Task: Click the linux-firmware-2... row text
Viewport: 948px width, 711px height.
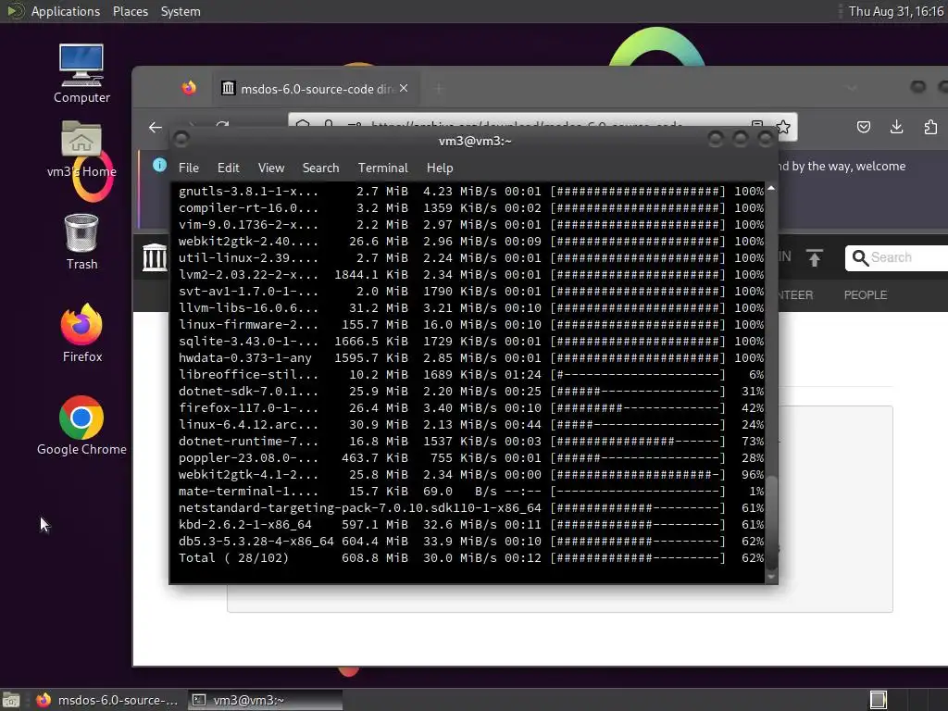Action: pos(248,325)
